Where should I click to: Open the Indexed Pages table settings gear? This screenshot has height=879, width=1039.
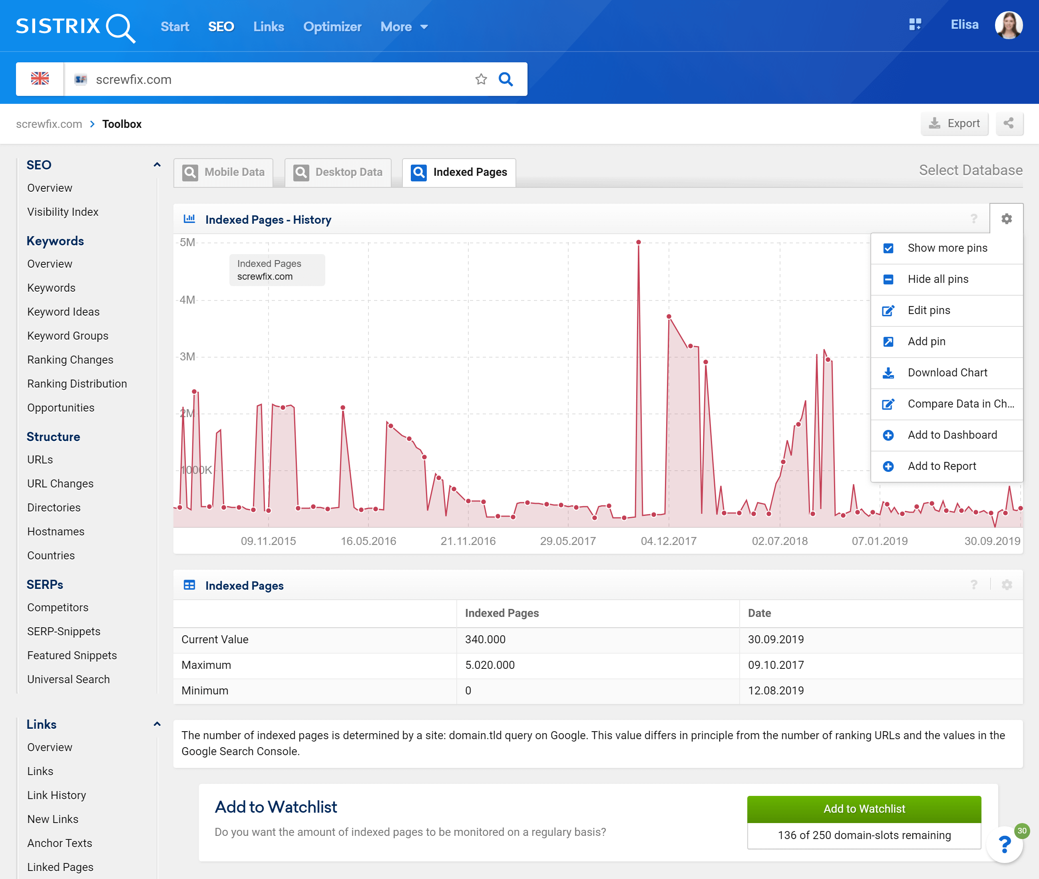[1007, 585]
